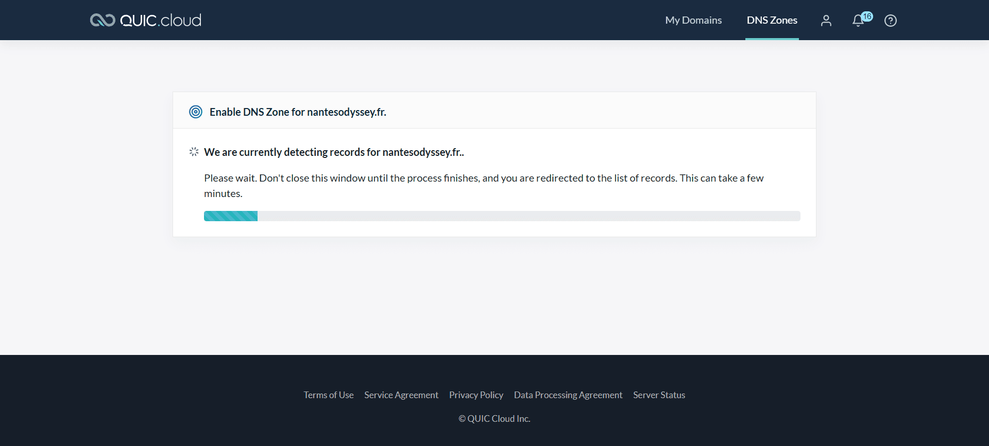Viewport: 989px width, 446px height.
Task: Click the 'currently detecting records' status message
Action: point(334,152)
